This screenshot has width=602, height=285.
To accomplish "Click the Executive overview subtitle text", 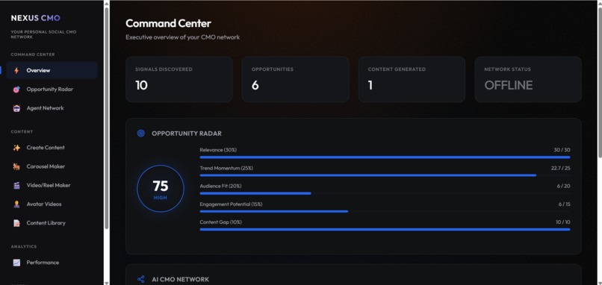I will click(x=183, y=37).
